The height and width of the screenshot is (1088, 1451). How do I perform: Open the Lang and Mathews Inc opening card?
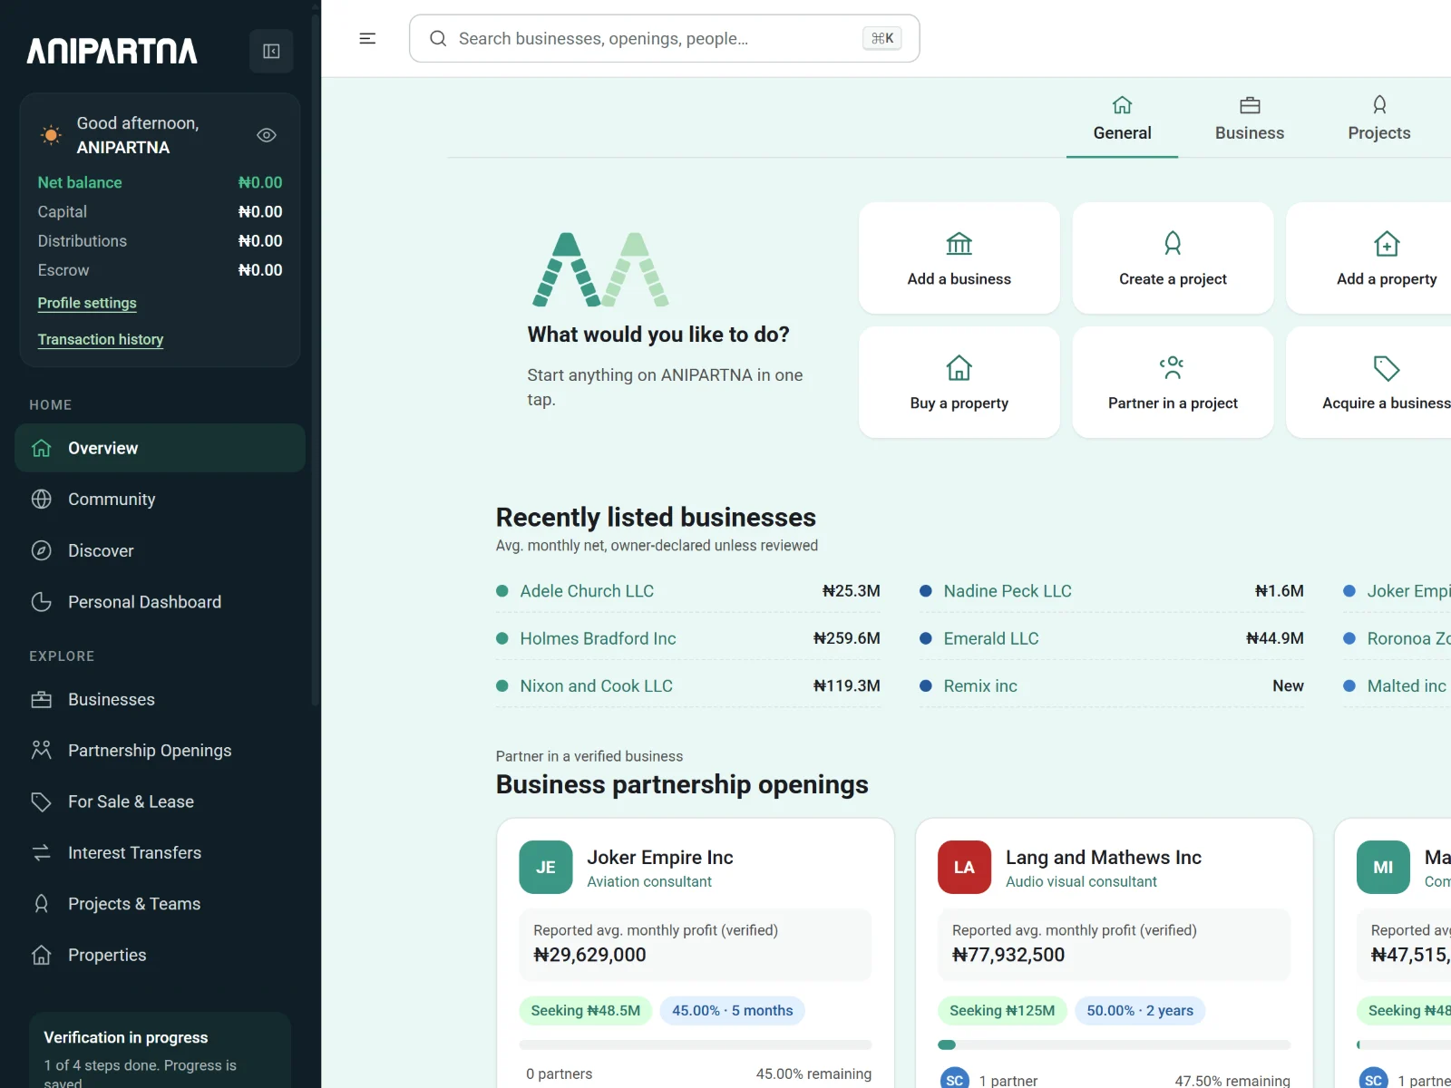(1115, 953)
